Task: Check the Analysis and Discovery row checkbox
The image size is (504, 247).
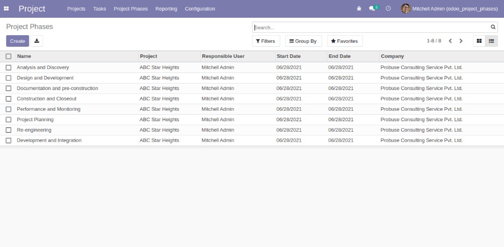Action: [x=9, y=67]
